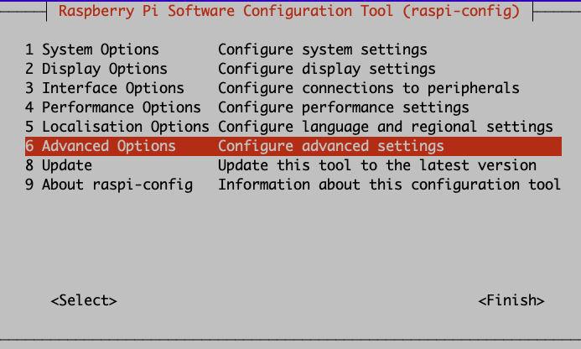
Task: Click the Finish button
Action: point(511,300)
